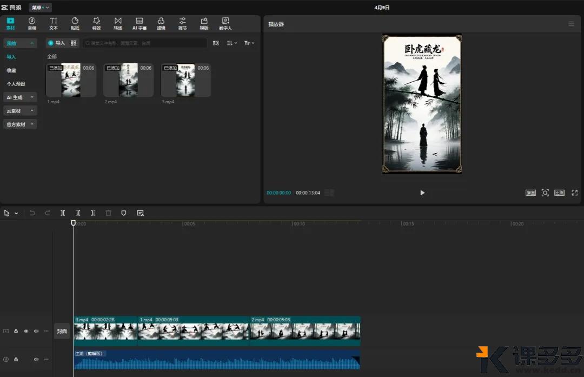The image size is (584, 377).
Task: Toggle video track visibility eye icon
Action: 26,331
